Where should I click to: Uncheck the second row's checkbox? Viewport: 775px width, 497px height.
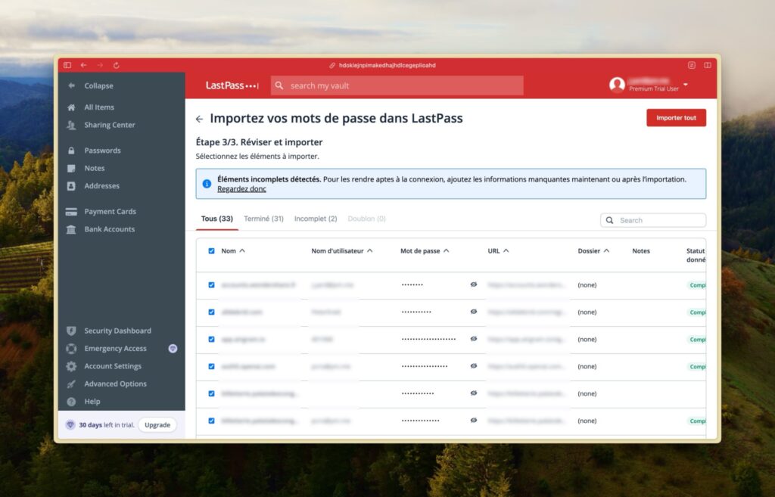[x=212, y=312]
